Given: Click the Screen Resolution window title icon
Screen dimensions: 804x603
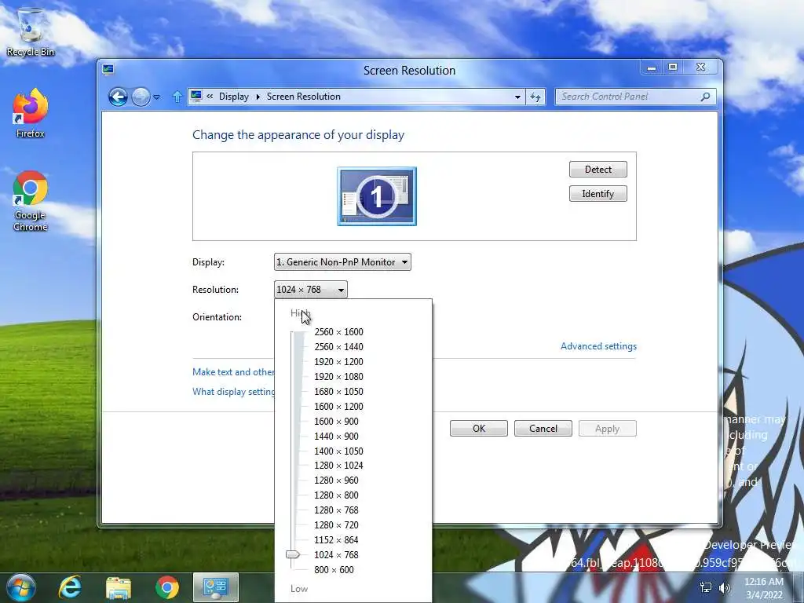Looking at the screenshot, I should (108, 69).
